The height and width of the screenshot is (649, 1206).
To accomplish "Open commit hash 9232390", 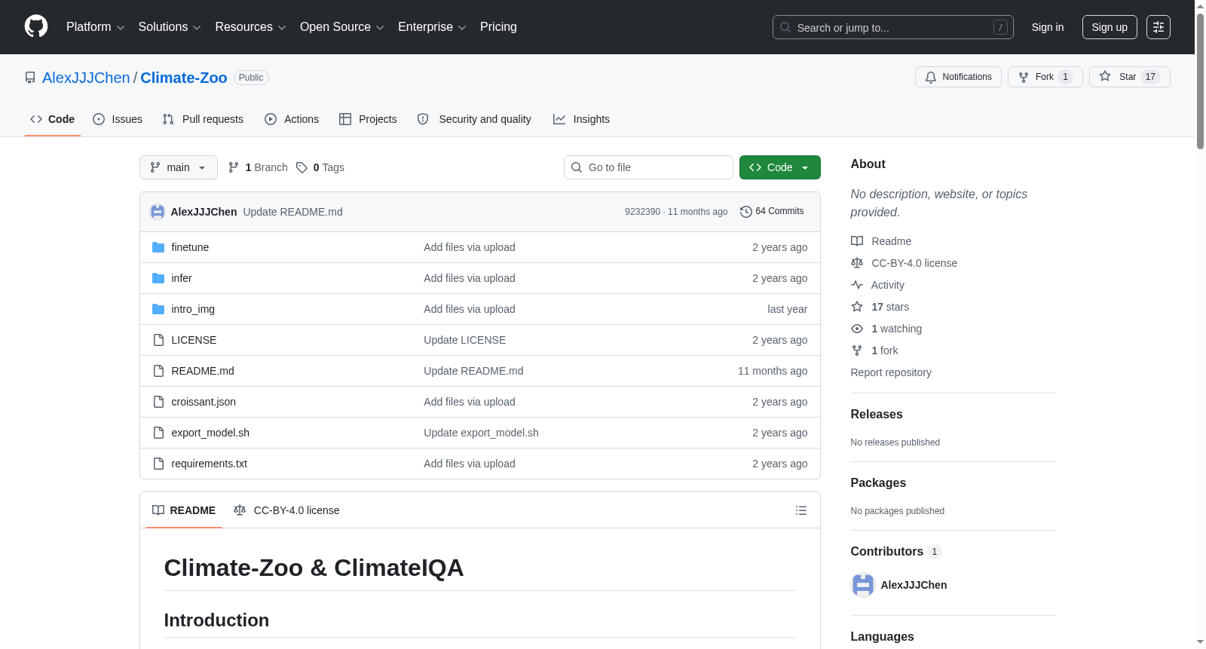I will 642,212.
